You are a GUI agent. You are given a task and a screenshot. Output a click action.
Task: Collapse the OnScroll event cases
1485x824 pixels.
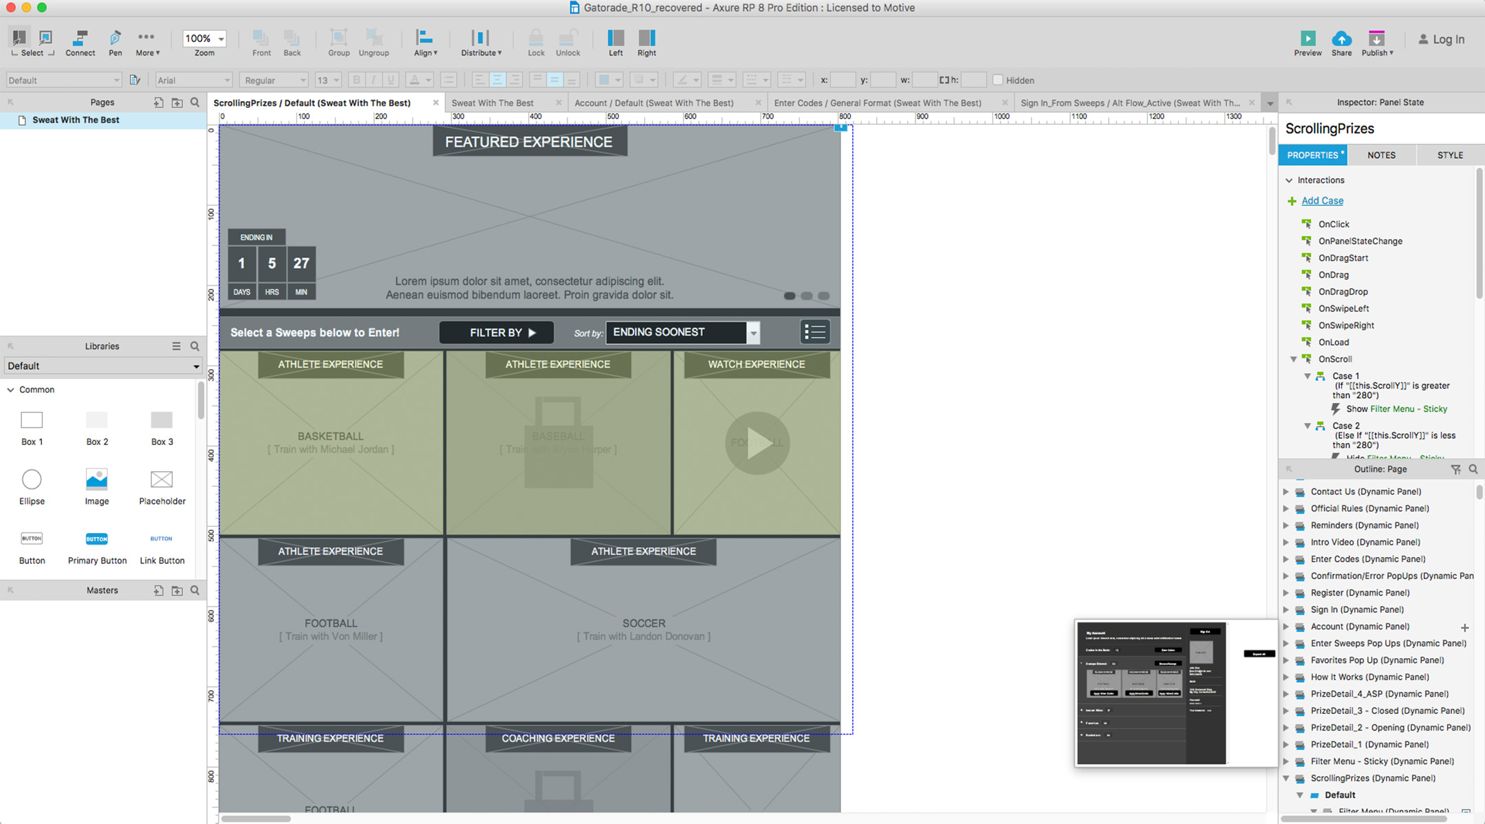pyautogui.click(x=1294, y=358)
